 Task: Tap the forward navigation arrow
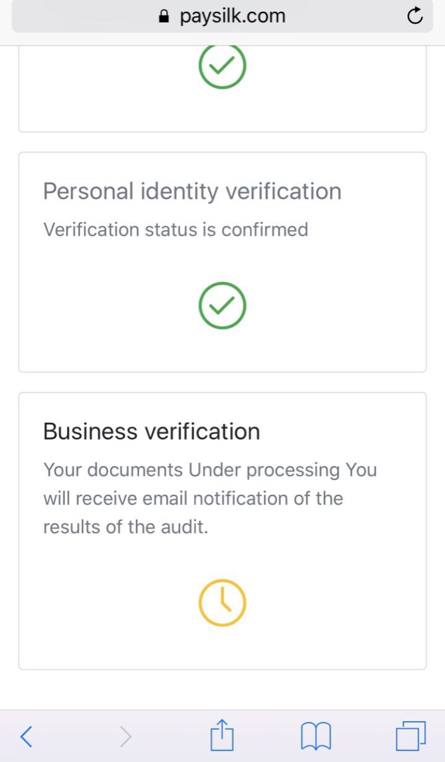(x=125, y=736)
